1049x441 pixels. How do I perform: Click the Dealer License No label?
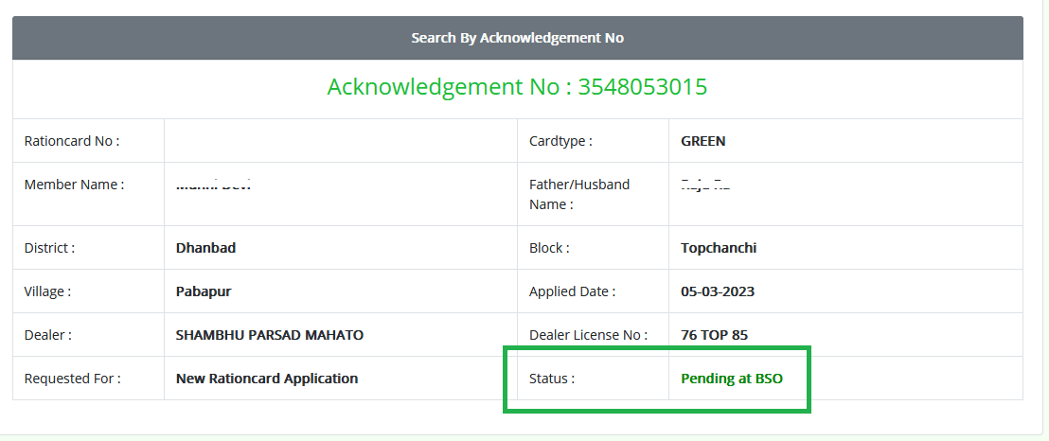(588, 335)
